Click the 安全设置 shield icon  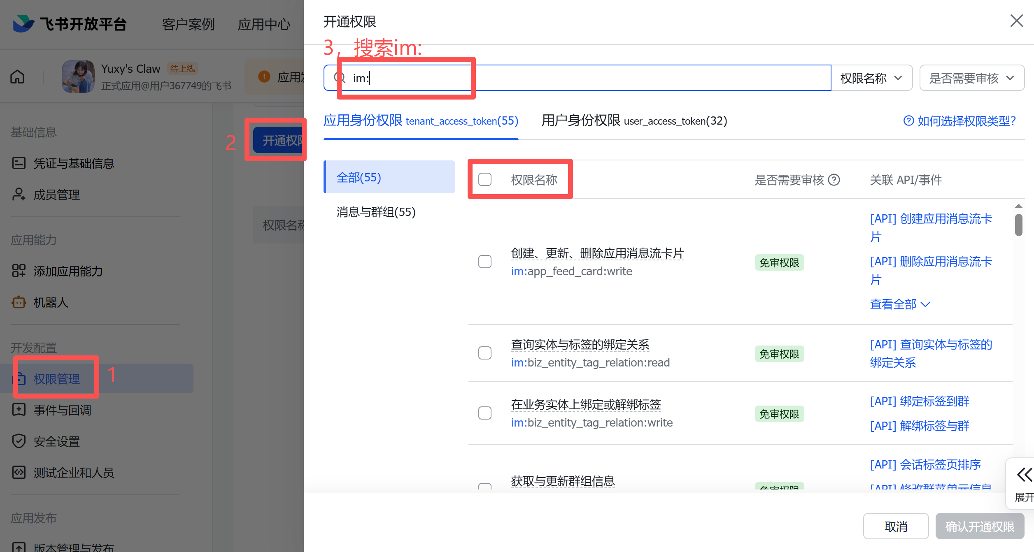click(x=19, y=441)
